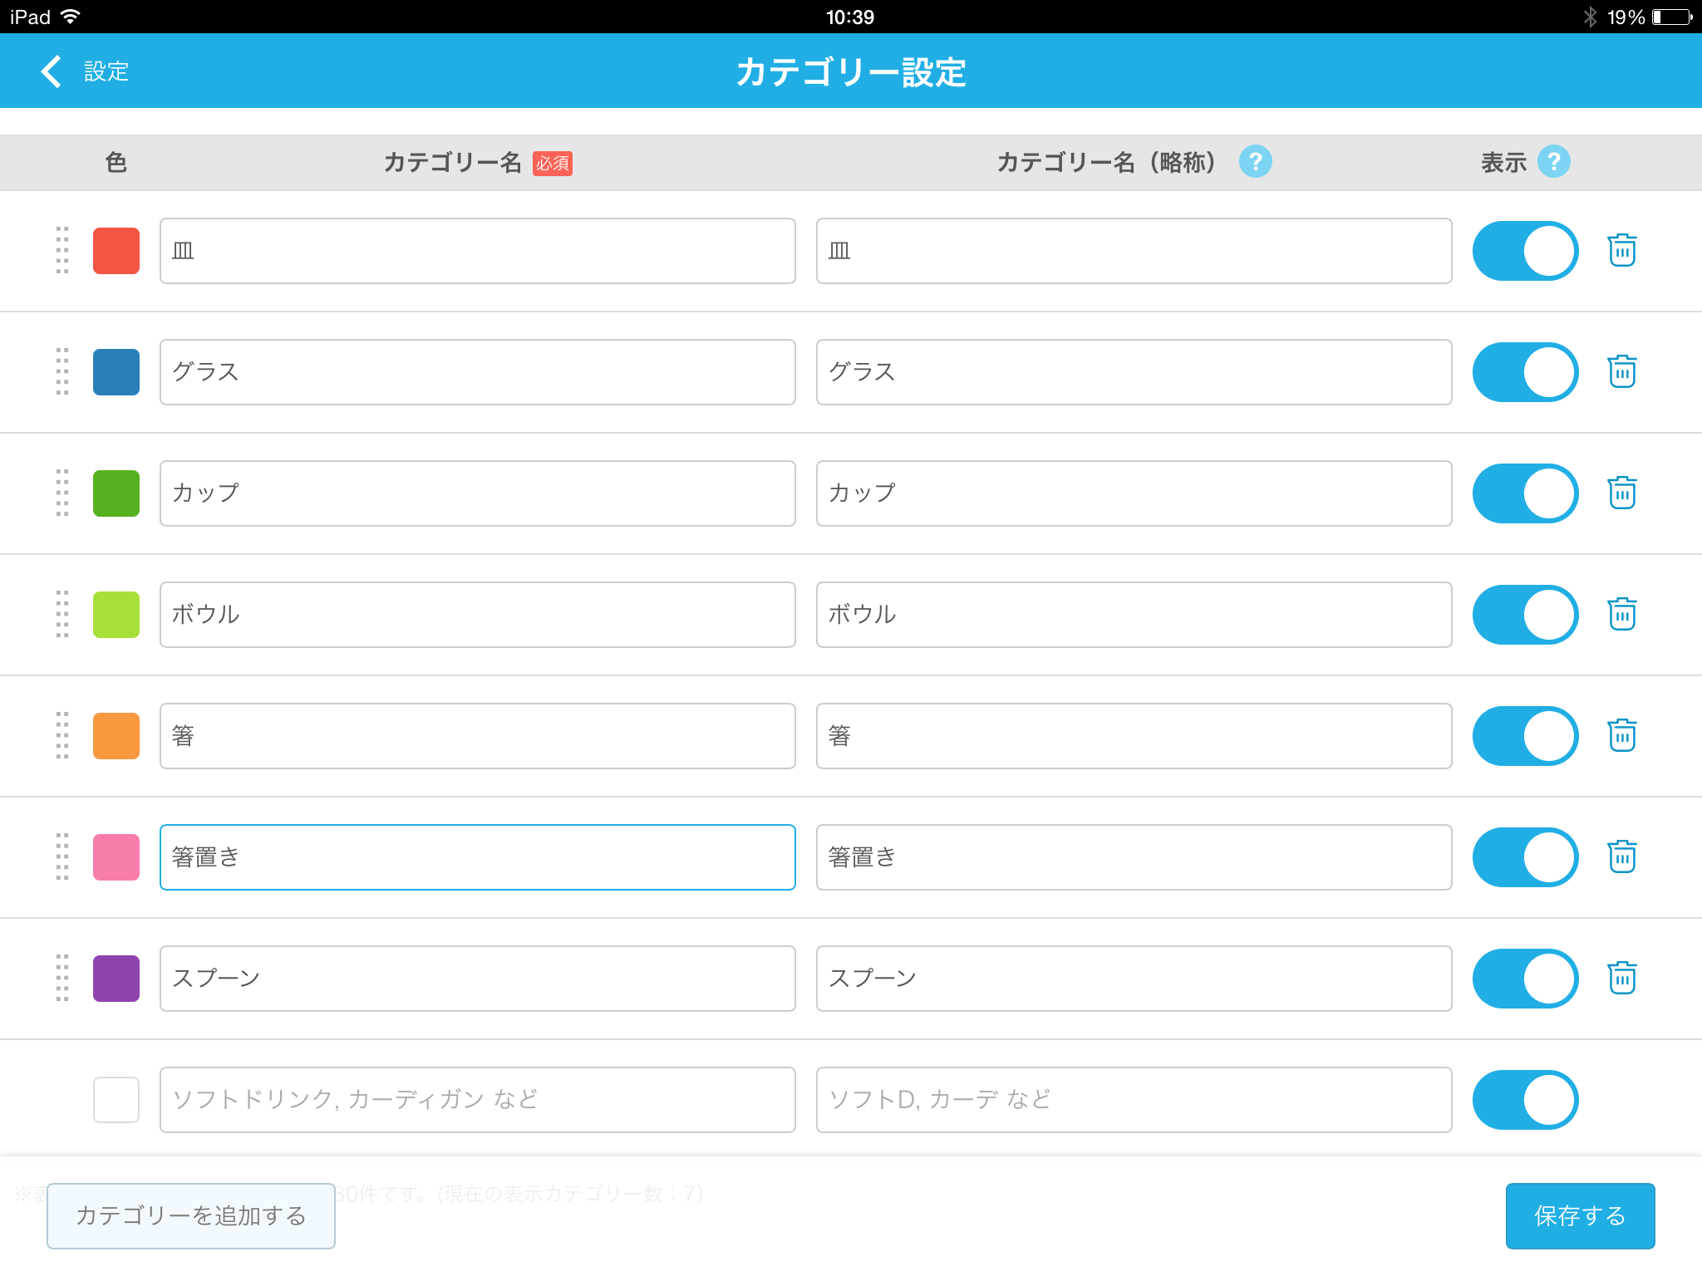Viewport: 1702px width, 1276px height.
Task: Delete the 皿 category with trash icon
Action: [x=1621, y=250]
